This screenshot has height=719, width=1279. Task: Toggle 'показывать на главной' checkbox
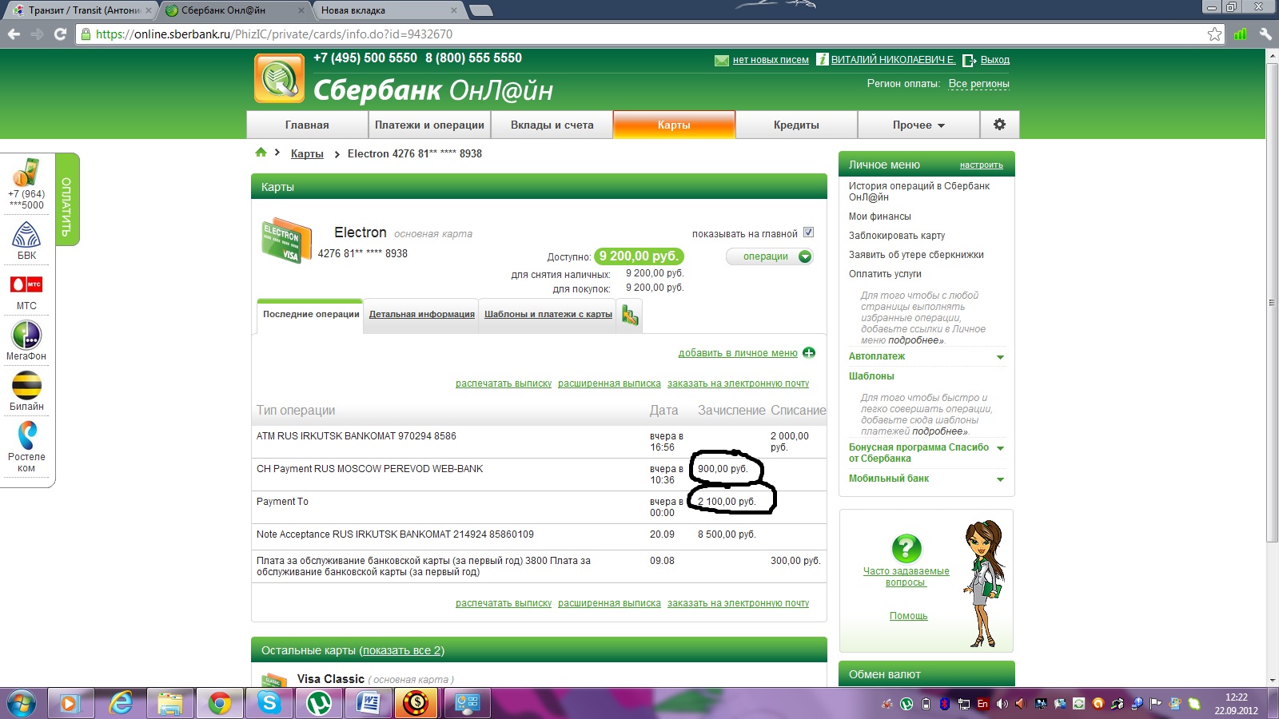[x=808, y=232]
